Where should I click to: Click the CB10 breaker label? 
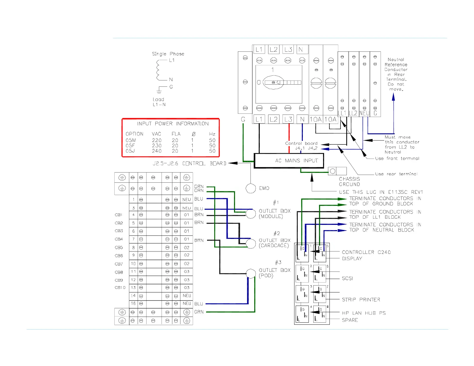coord(120,288)
